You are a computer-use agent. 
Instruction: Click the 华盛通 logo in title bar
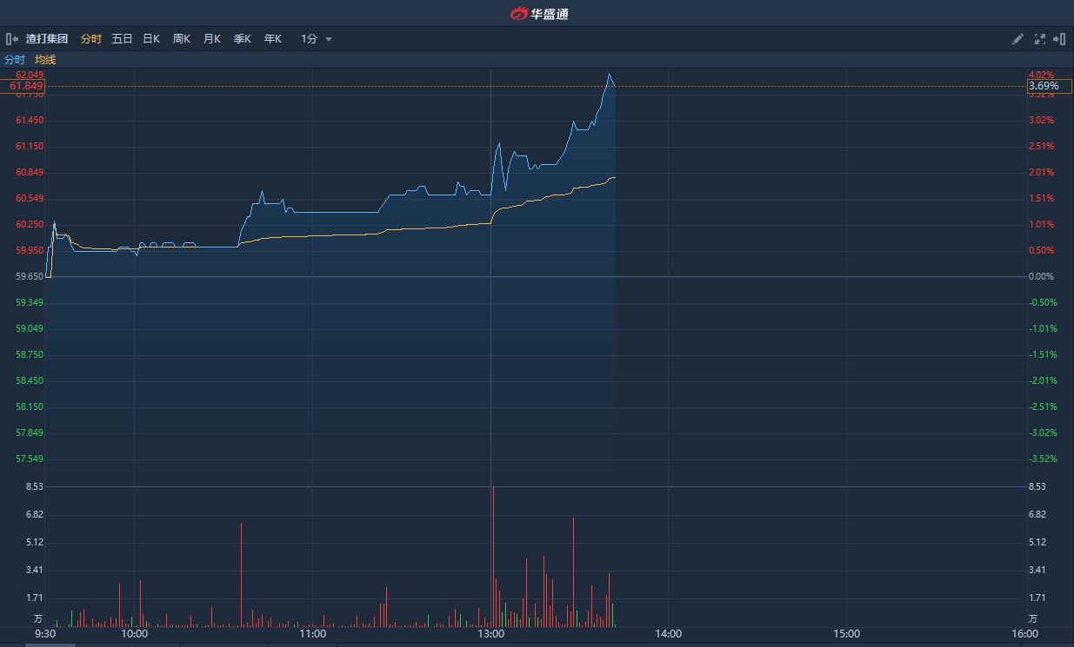539,13
